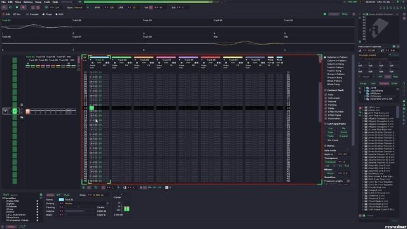The image size is (407, 229).
Task: Toggle the Note content mask checkbox
Action: 326,95
